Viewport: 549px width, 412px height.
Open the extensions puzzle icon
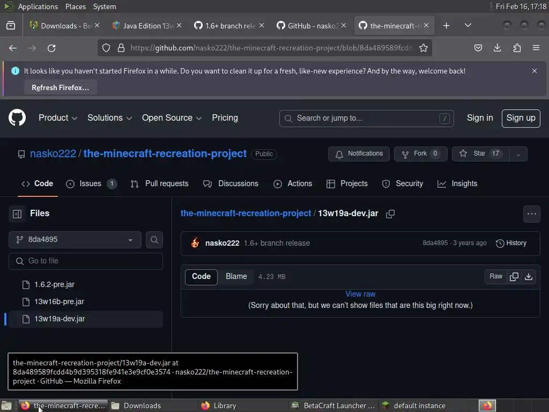[x=517, y=48]
